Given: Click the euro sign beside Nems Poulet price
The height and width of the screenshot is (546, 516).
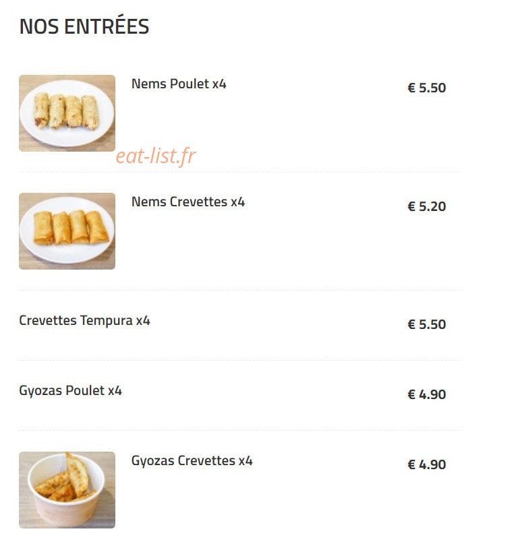Looking at the screenshot, I should [x=411, y=88].
